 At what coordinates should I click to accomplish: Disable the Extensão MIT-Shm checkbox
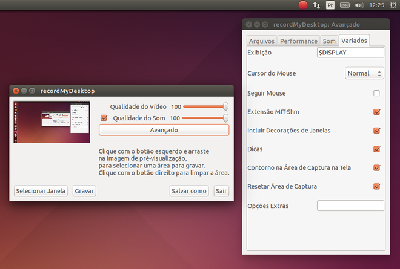377,112
